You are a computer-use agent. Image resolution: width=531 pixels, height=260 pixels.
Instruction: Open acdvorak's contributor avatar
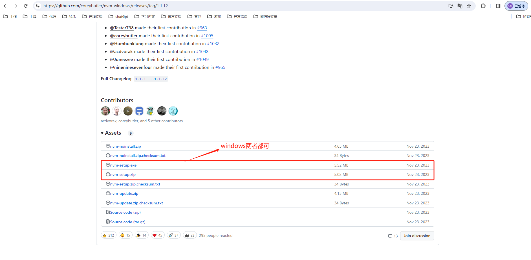(x=105, y=111)
